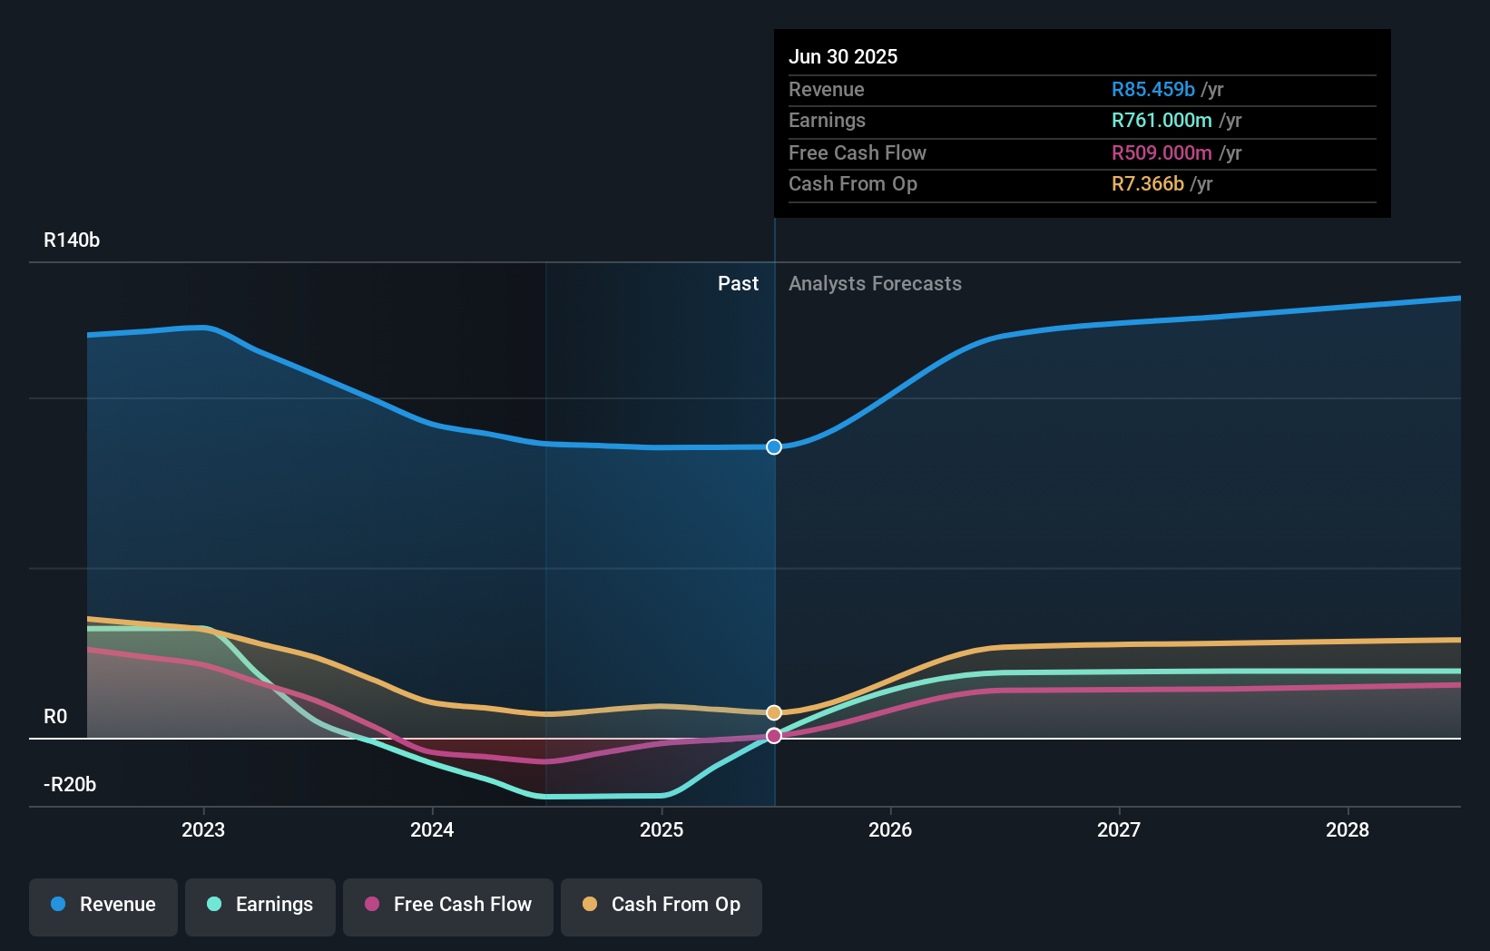Select the orange Cash From Op marker on chart

point(773,711)
